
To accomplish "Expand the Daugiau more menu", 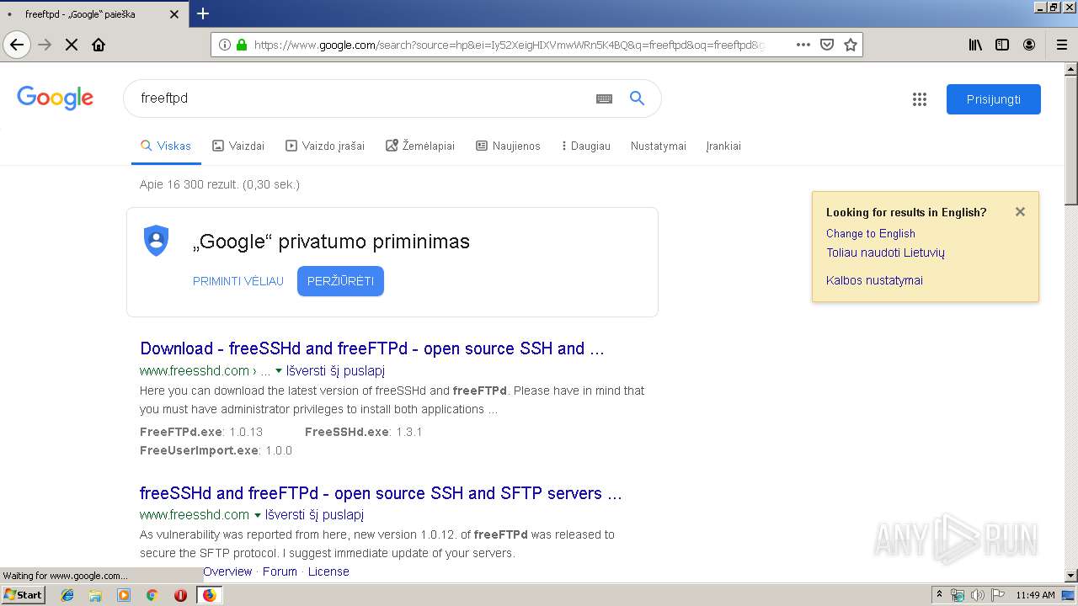I will [585, 146].
